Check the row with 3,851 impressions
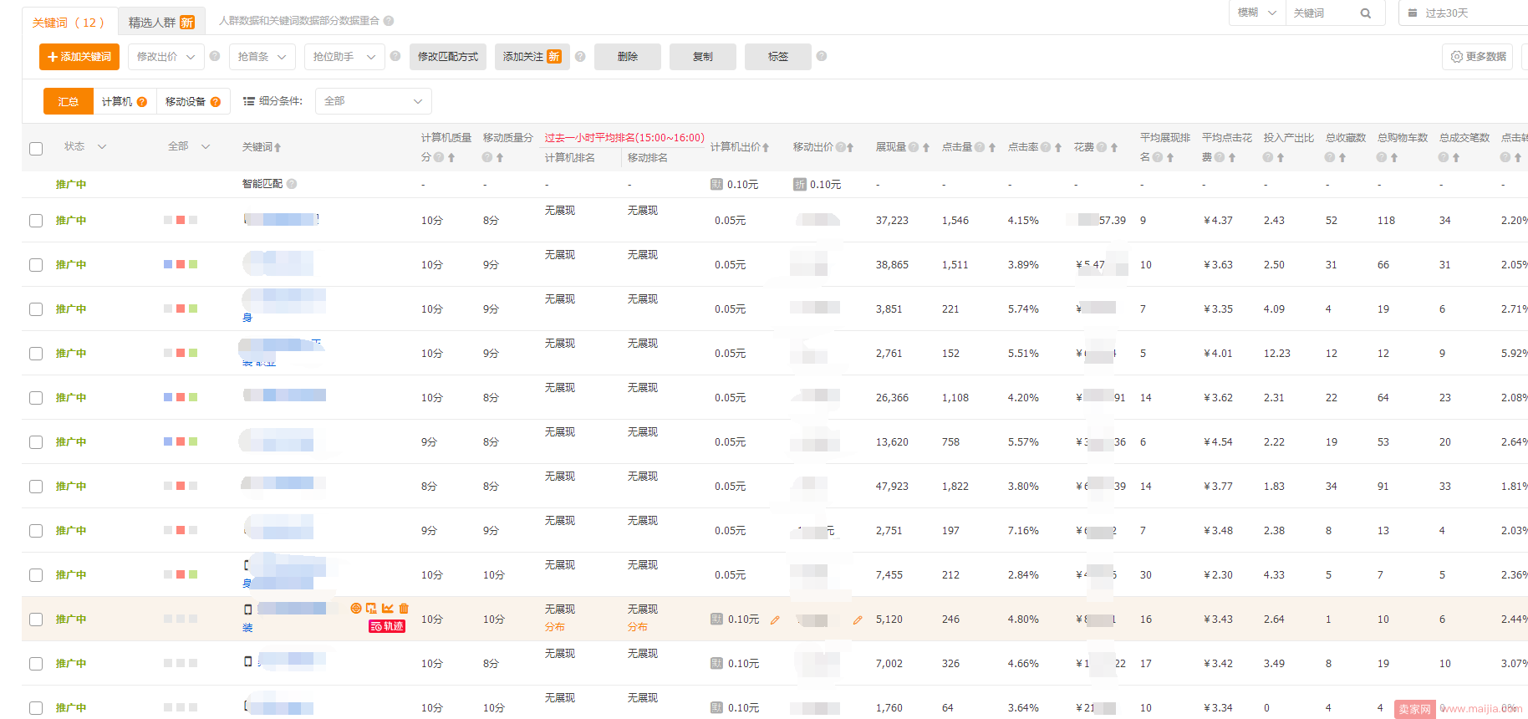1528x719 pixels. [x=36, y=309]
